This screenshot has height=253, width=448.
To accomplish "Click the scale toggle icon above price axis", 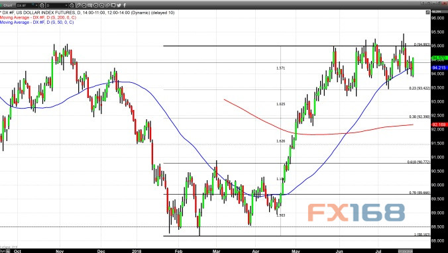I will pos(427,13).
